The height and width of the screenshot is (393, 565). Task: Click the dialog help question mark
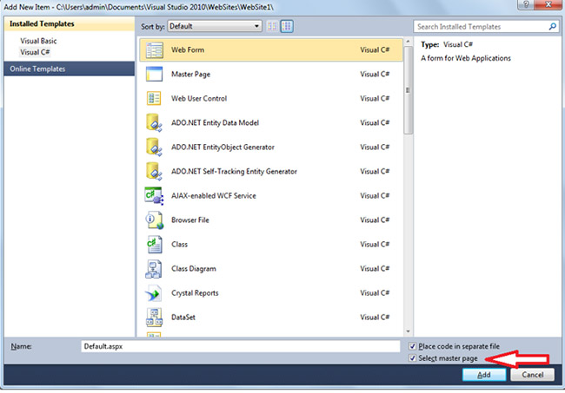tap(526, 4)
